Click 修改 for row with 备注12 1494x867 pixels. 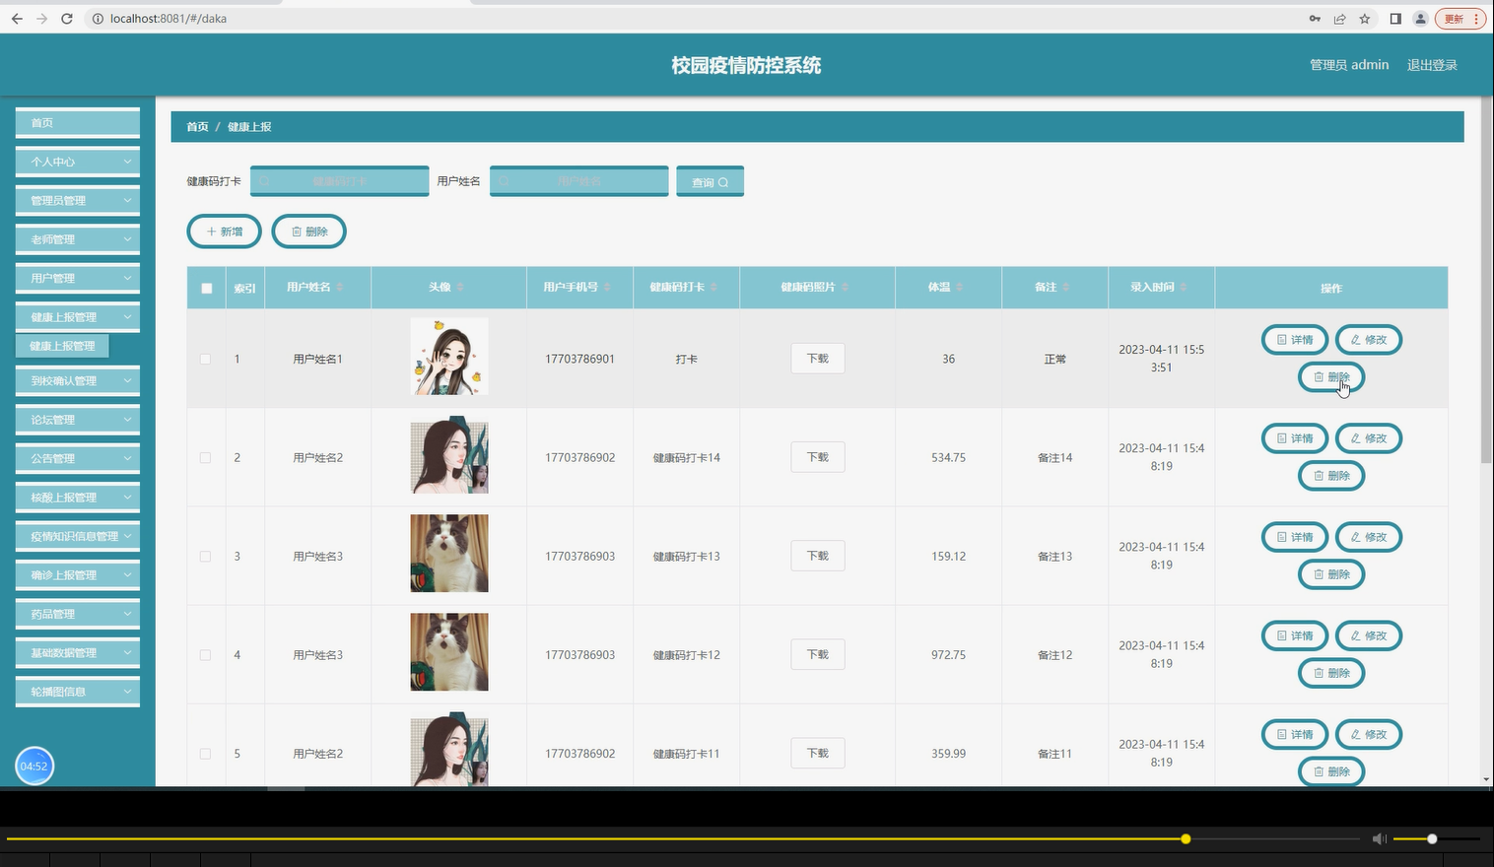(x=1369, y=635)
